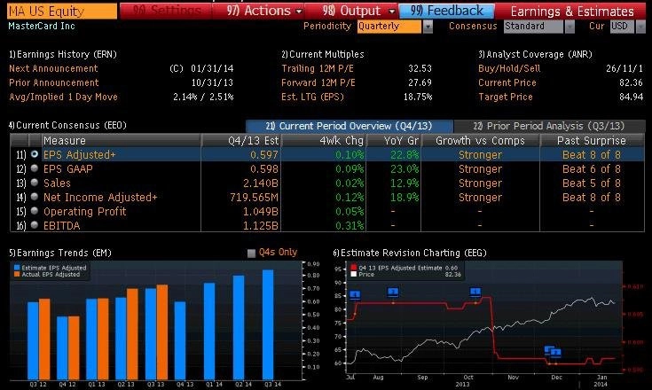Switch to Prior Period Analysis (Q3/13) tab
Image resolution: width=652 pixels, height=390 pixels.
click(x=549, y=126)
